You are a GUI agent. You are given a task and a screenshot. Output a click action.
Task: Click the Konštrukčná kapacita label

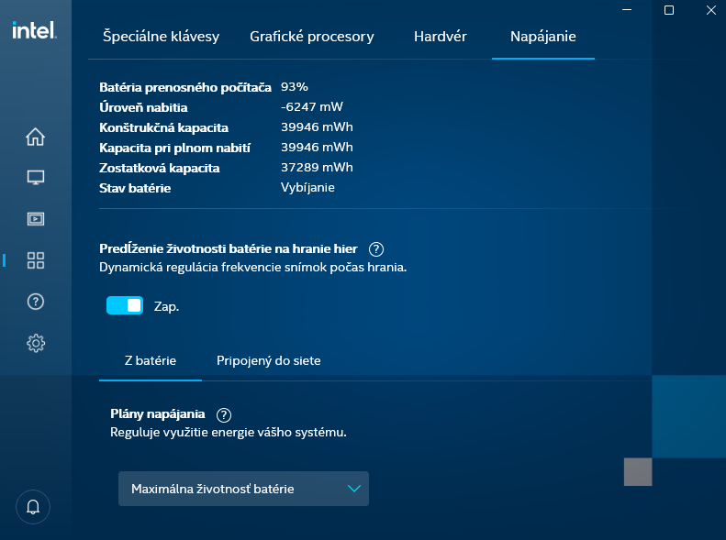[164, 127]
